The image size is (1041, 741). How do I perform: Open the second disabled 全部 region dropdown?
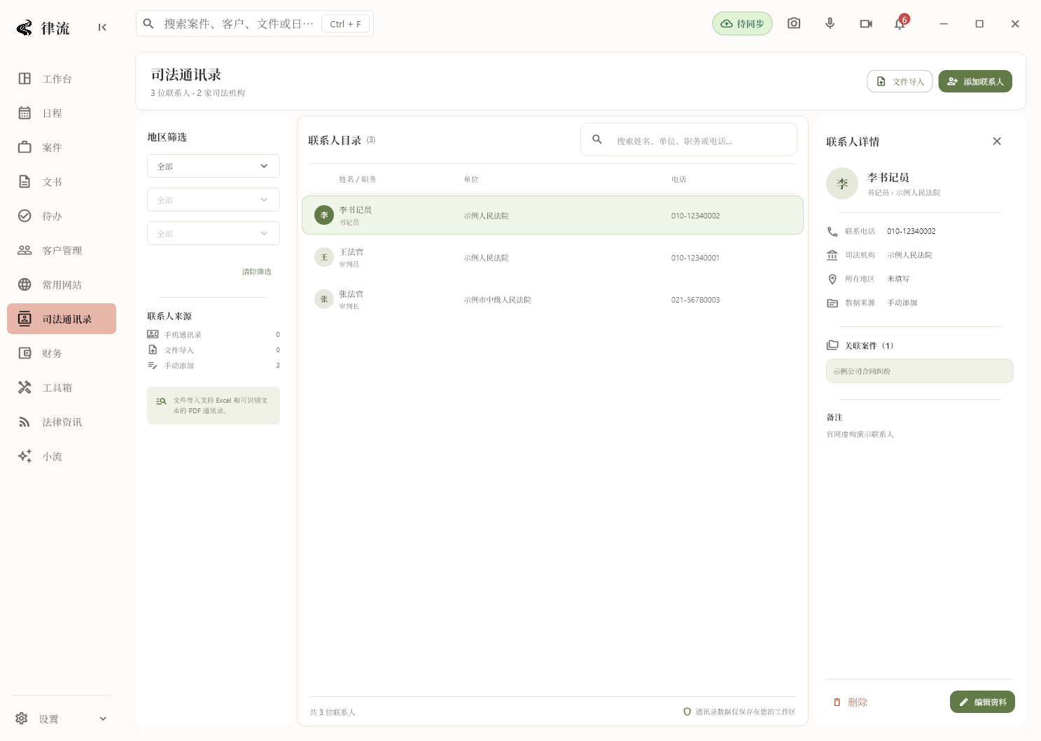tap(214, 200)
